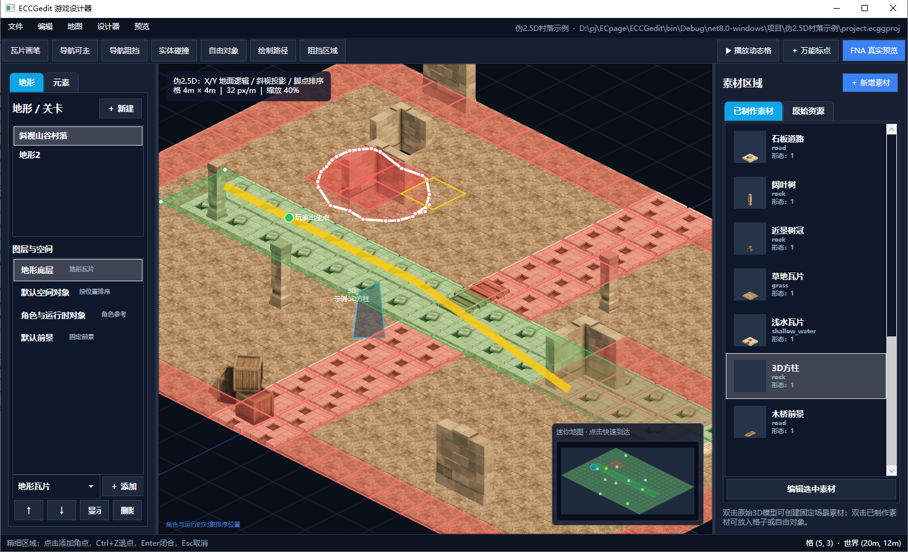Image resolution: width=908 pixels, height=552 pixels.
Task: Click the green player spawn point marker
Action: pos(289,217)
